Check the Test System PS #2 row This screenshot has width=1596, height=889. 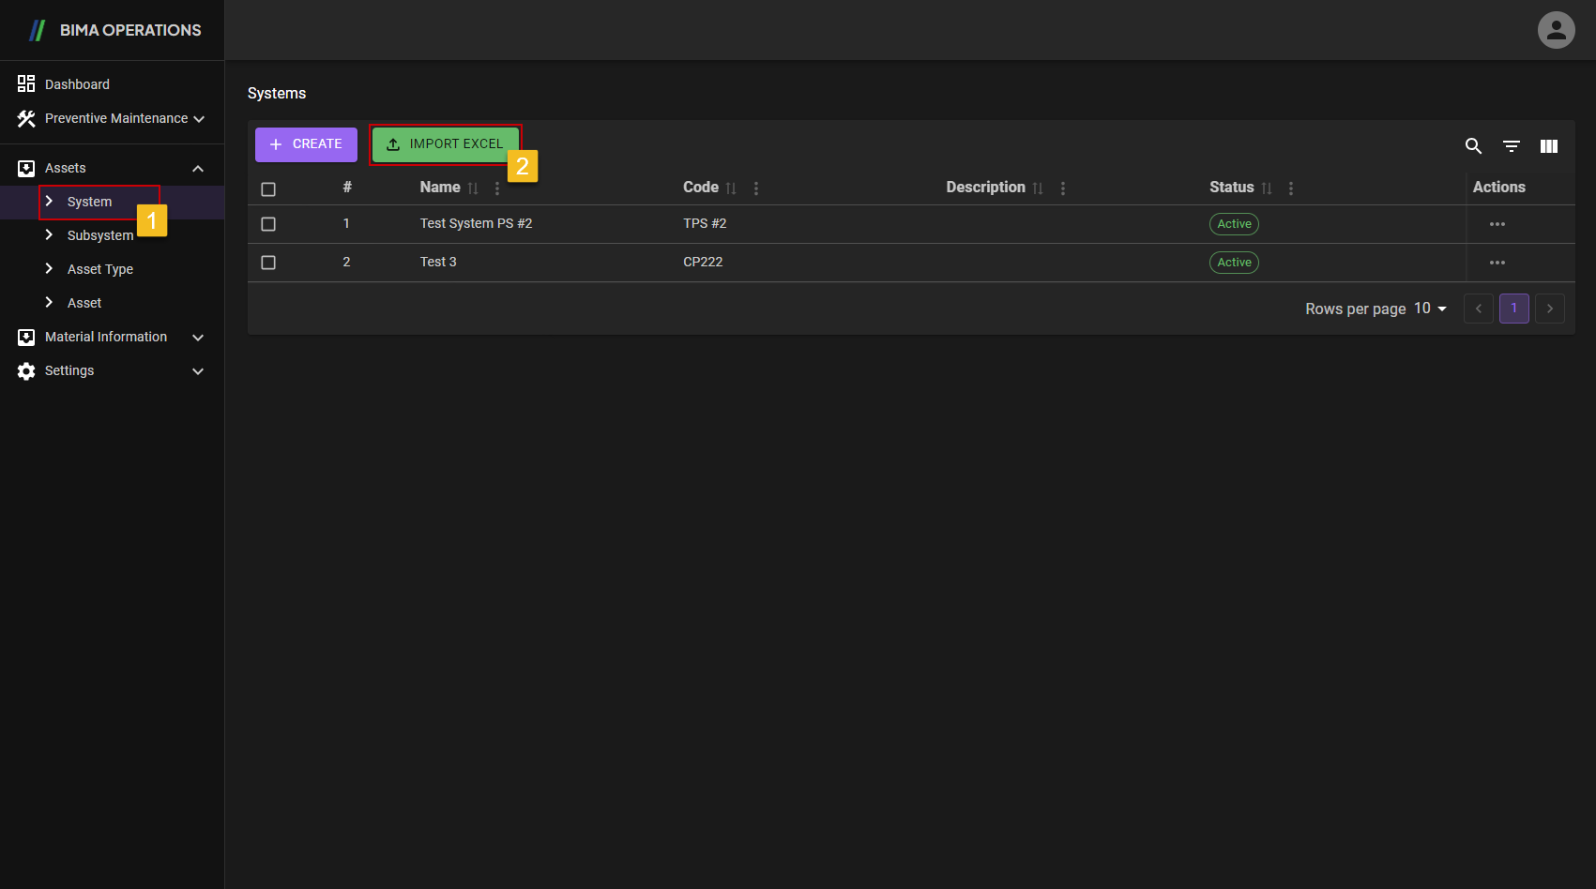[268, 224]
